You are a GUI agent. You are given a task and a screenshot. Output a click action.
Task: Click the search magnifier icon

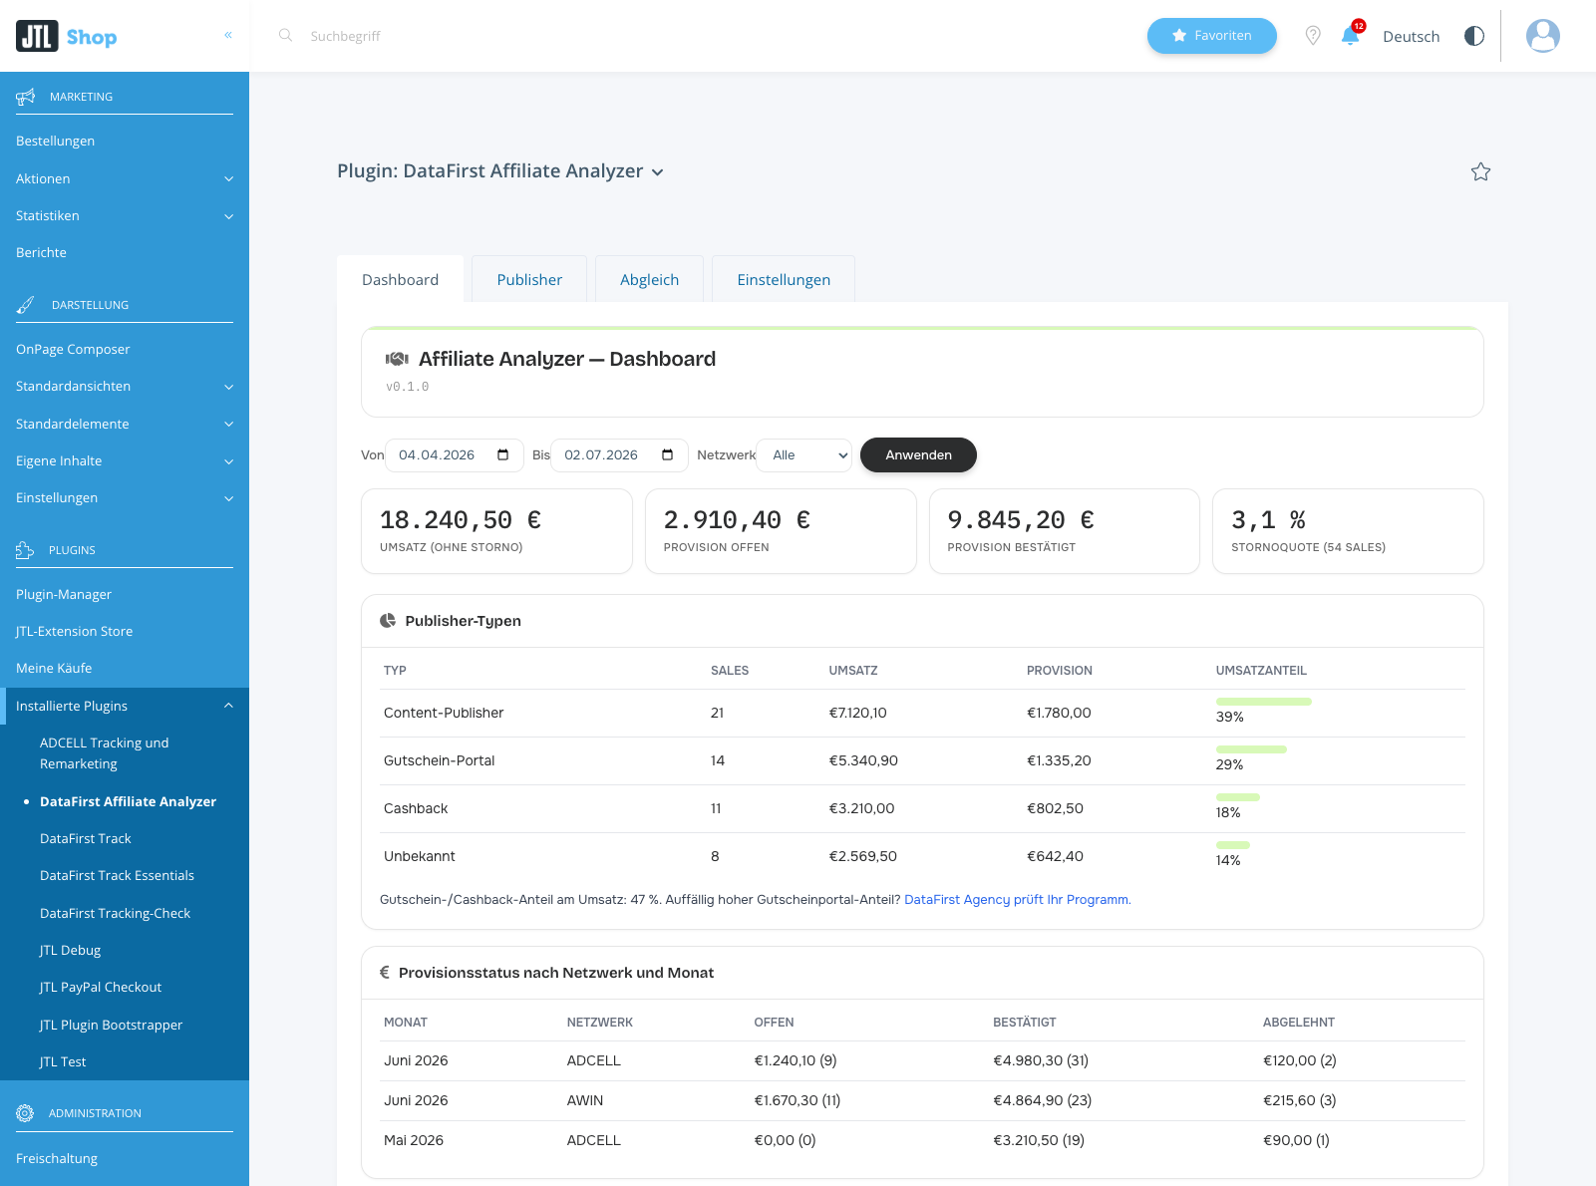pos(285,35)
